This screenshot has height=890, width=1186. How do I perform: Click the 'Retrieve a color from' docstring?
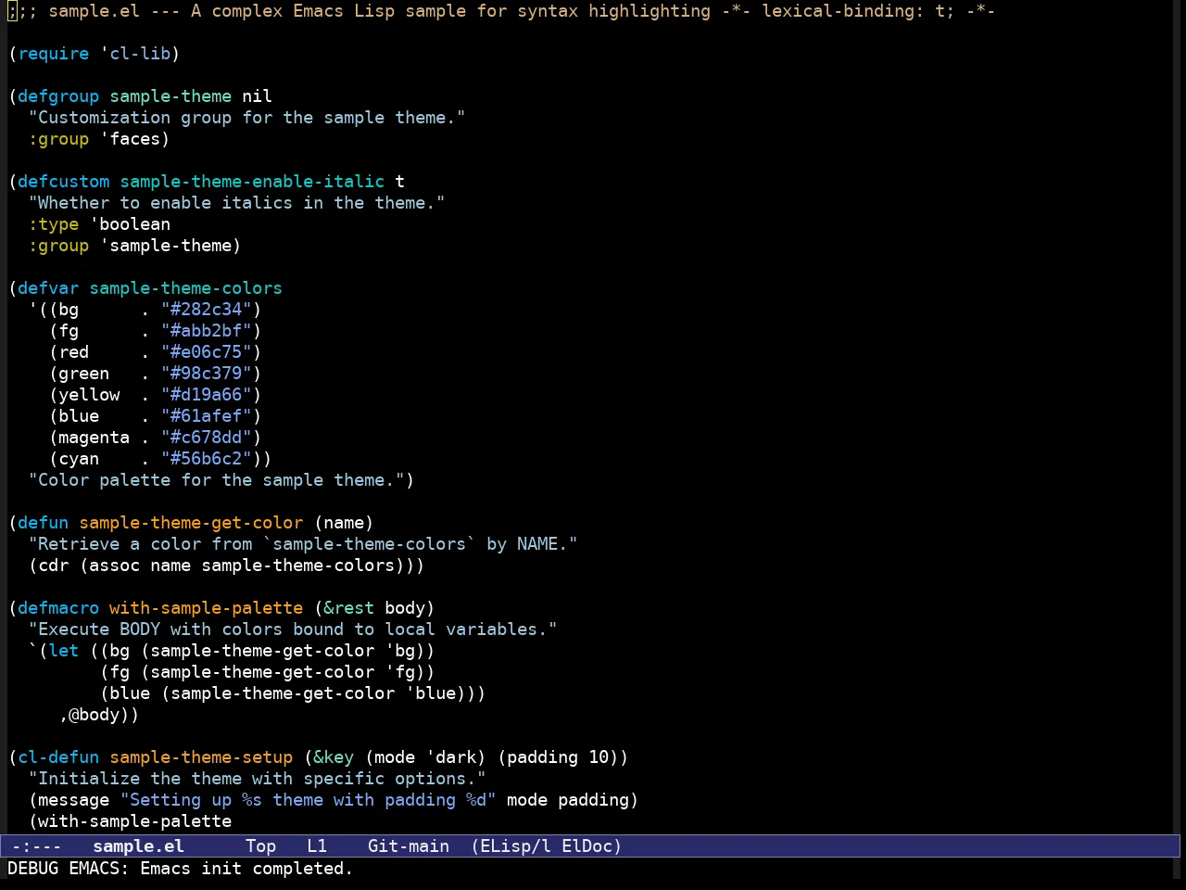click(x=303, y=544)
